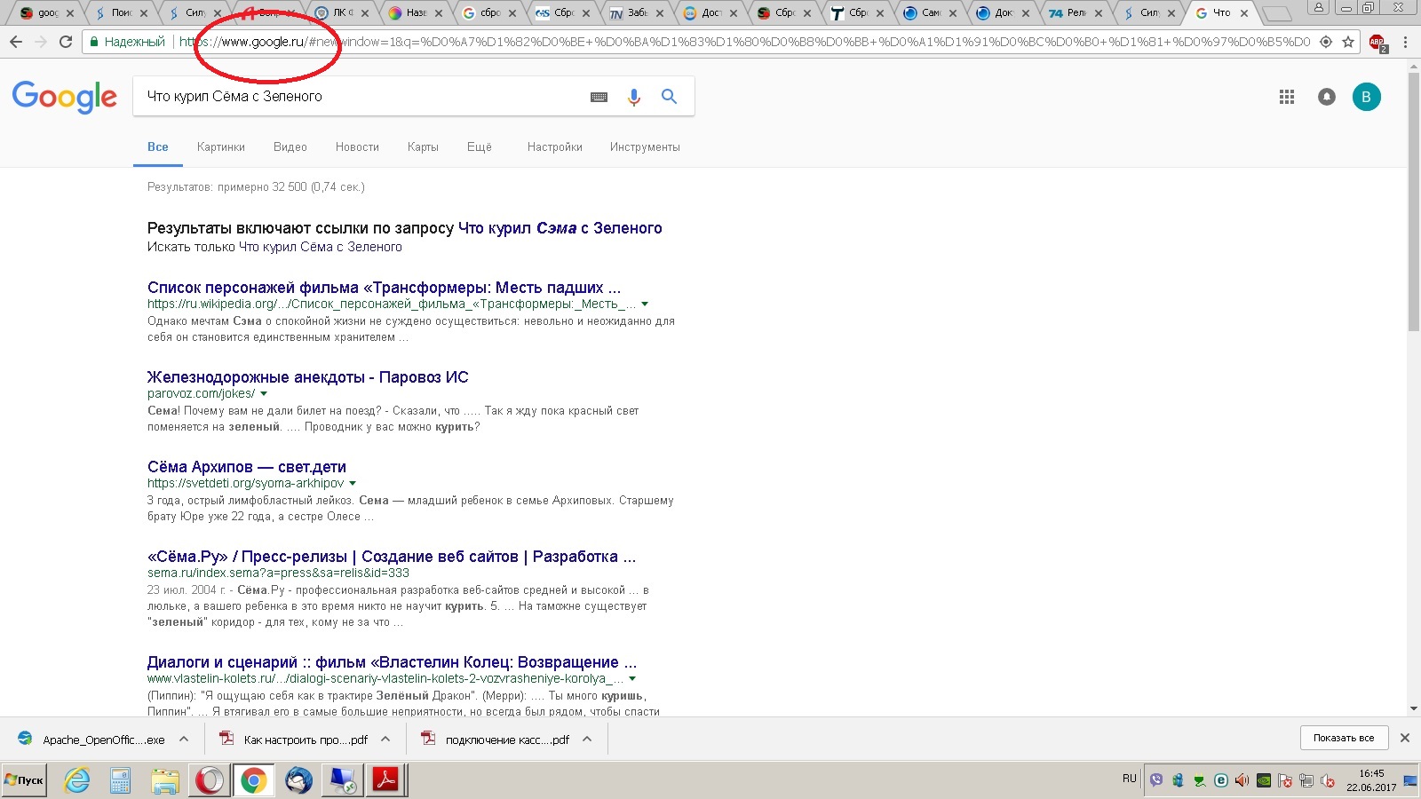Open dropdown arrow beside parovoz.com result URL
Image resolution: width=1421 pixels, height=799 pixels.
(264, 394)
